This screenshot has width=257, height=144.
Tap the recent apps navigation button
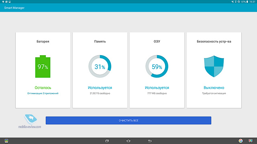tap(107, 141)
